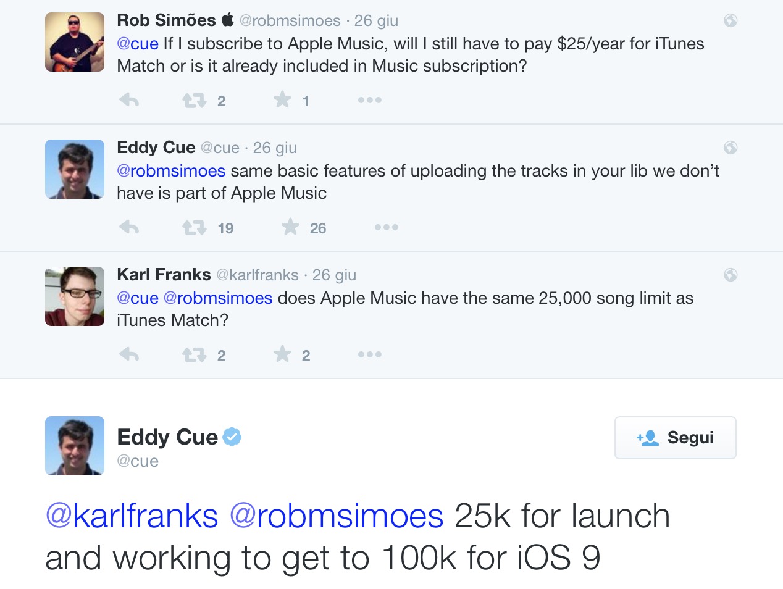
Task: Reply to Rob Simões' tweet
Action: pyautogui.click(x=129, y=100)
